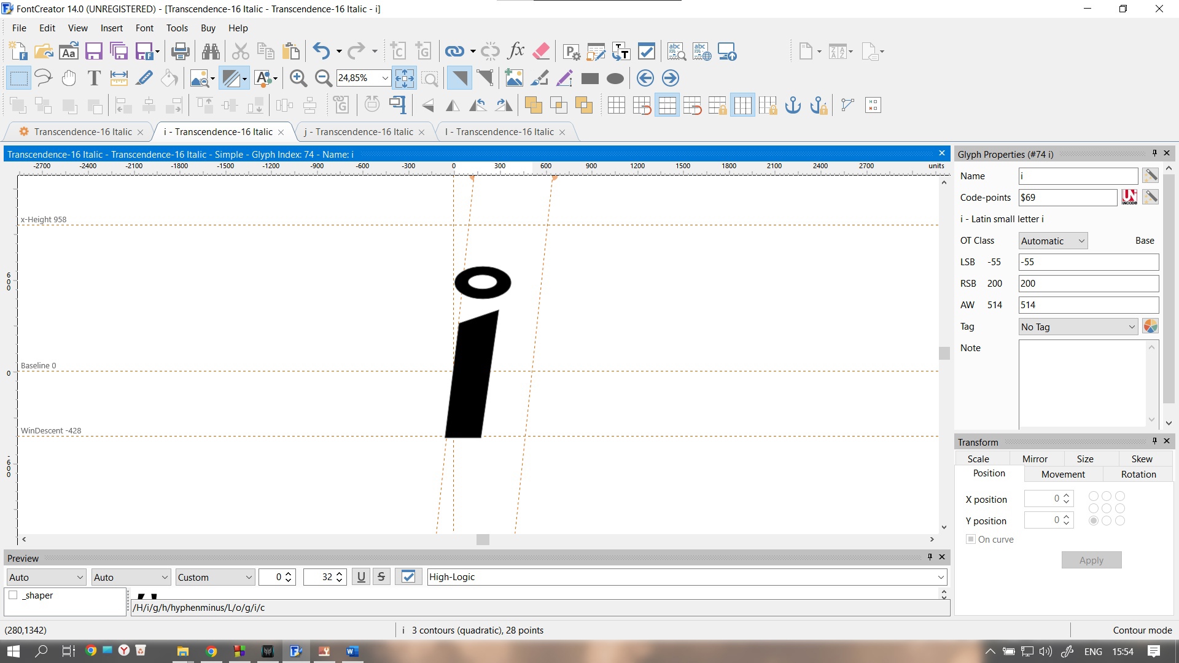Image resolution: width=1179 pixels, height=663 pixels.
Task: Click the Unicode code-points picker icon
Action: coord(1129,197)
